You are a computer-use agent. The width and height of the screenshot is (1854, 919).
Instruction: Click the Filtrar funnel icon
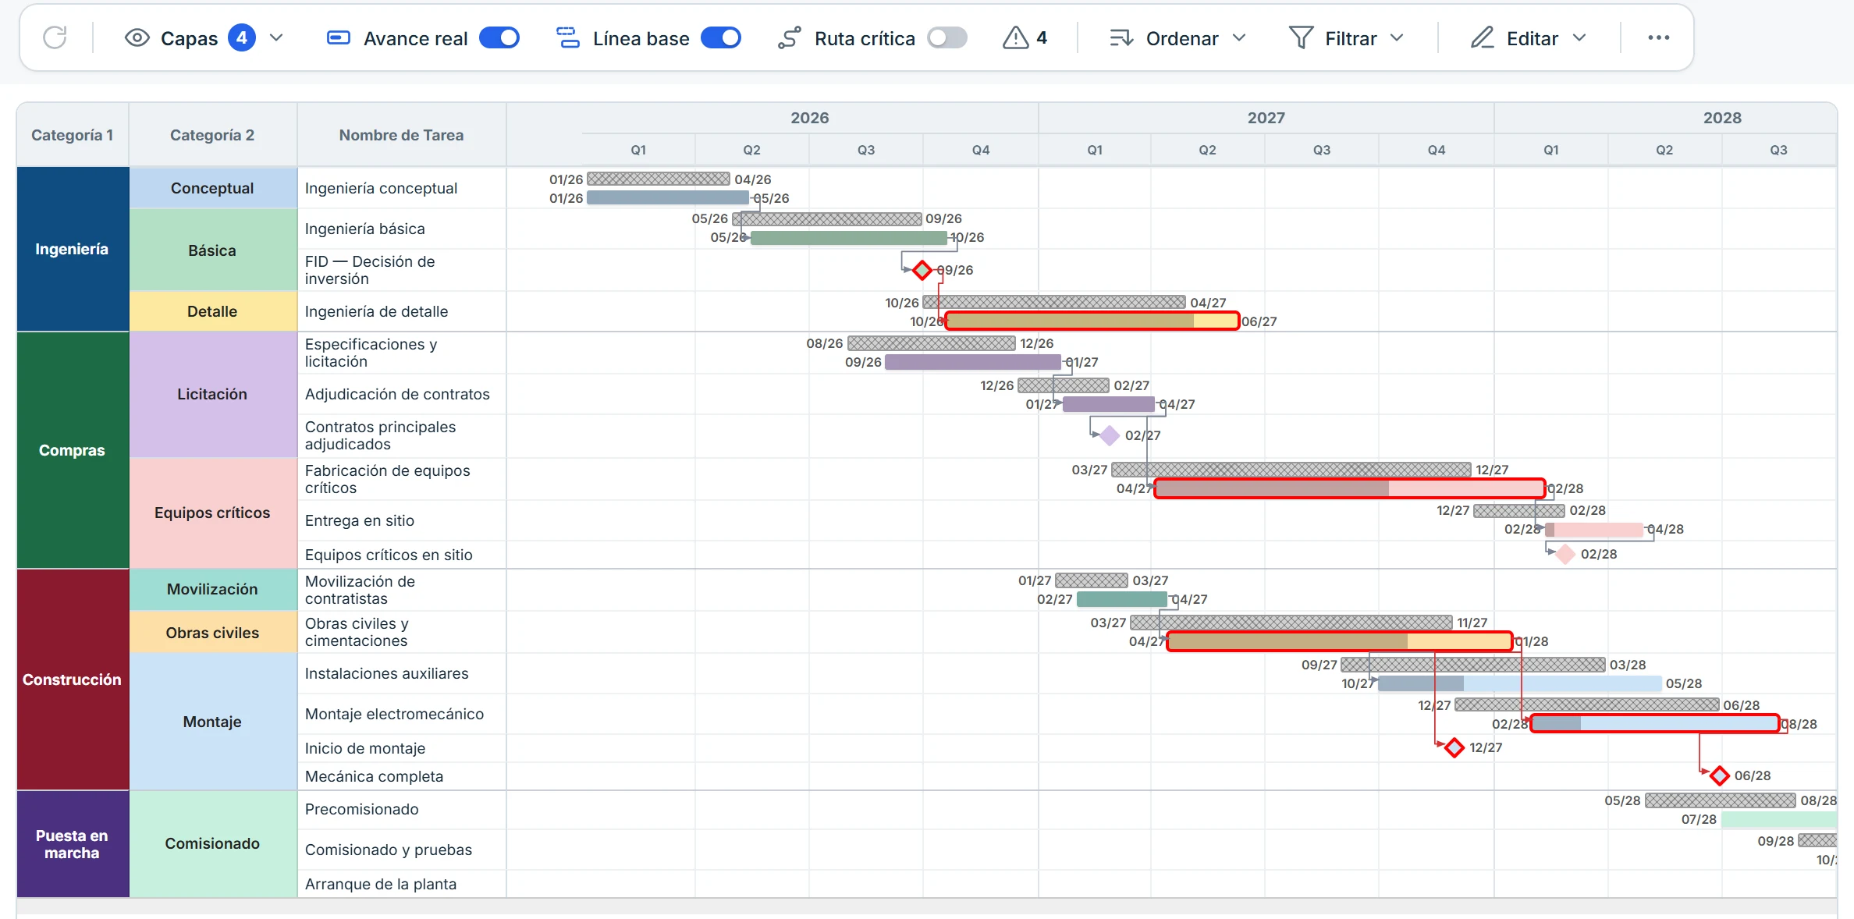tap(1301, 37)
